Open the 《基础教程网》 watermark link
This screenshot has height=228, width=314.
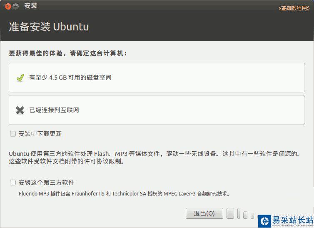294,8
